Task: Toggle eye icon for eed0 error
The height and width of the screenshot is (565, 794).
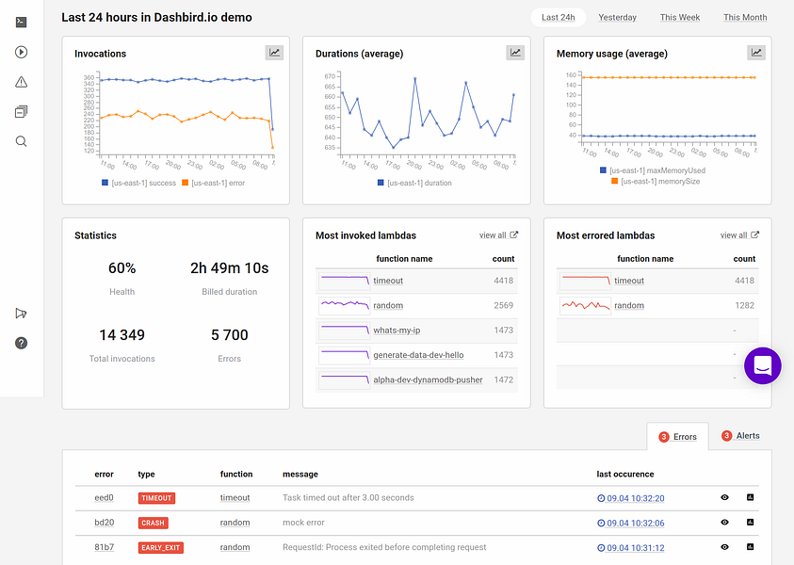Action: pos(724,497)
